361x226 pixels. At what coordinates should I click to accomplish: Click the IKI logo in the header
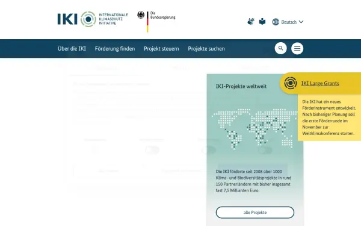(93, 19)
